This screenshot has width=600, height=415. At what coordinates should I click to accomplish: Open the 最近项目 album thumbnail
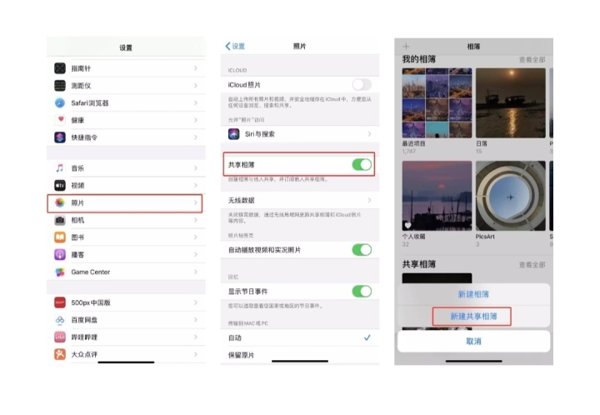(x=437, y=102)
